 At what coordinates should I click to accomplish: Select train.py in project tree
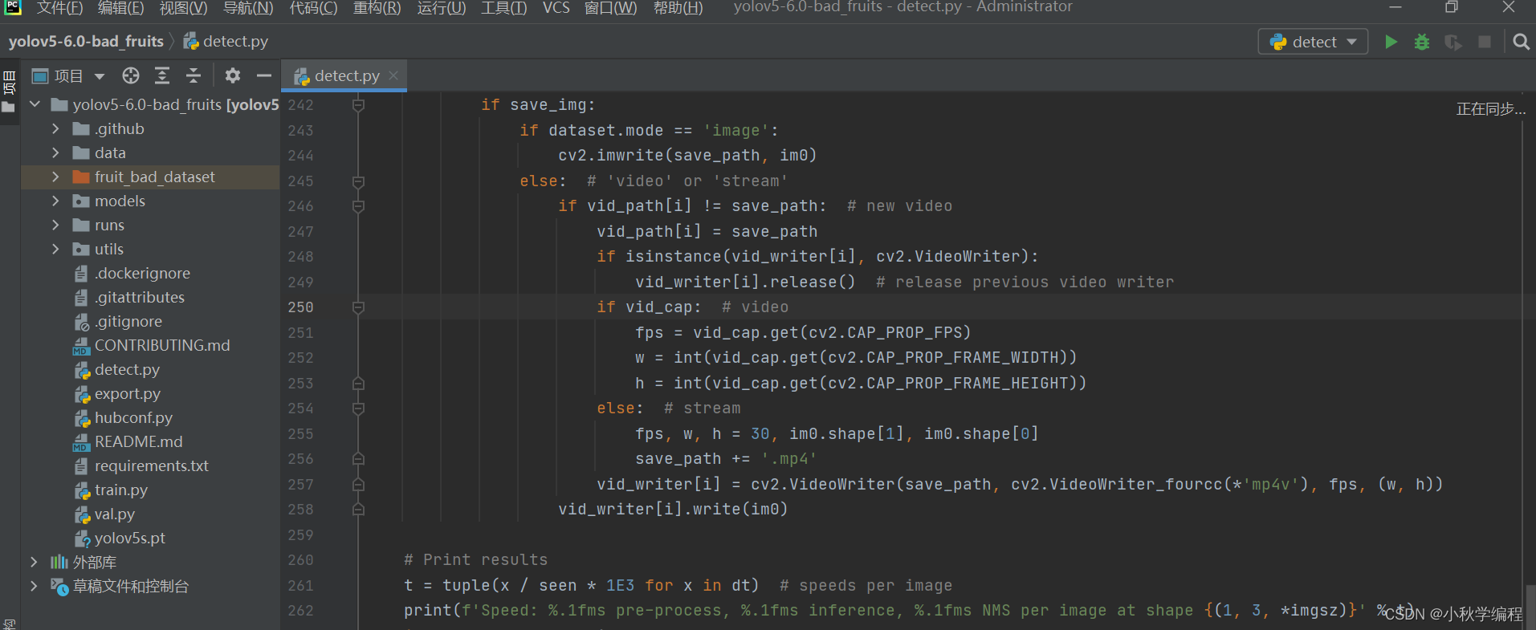coord(121,490)
